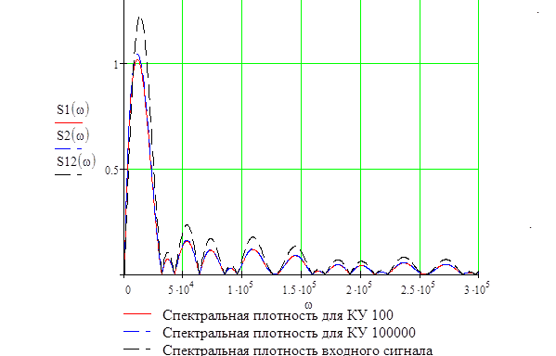
Task: Click legend entry for КУ 100000
Action: pyautogui.click(x=289, y=333)
